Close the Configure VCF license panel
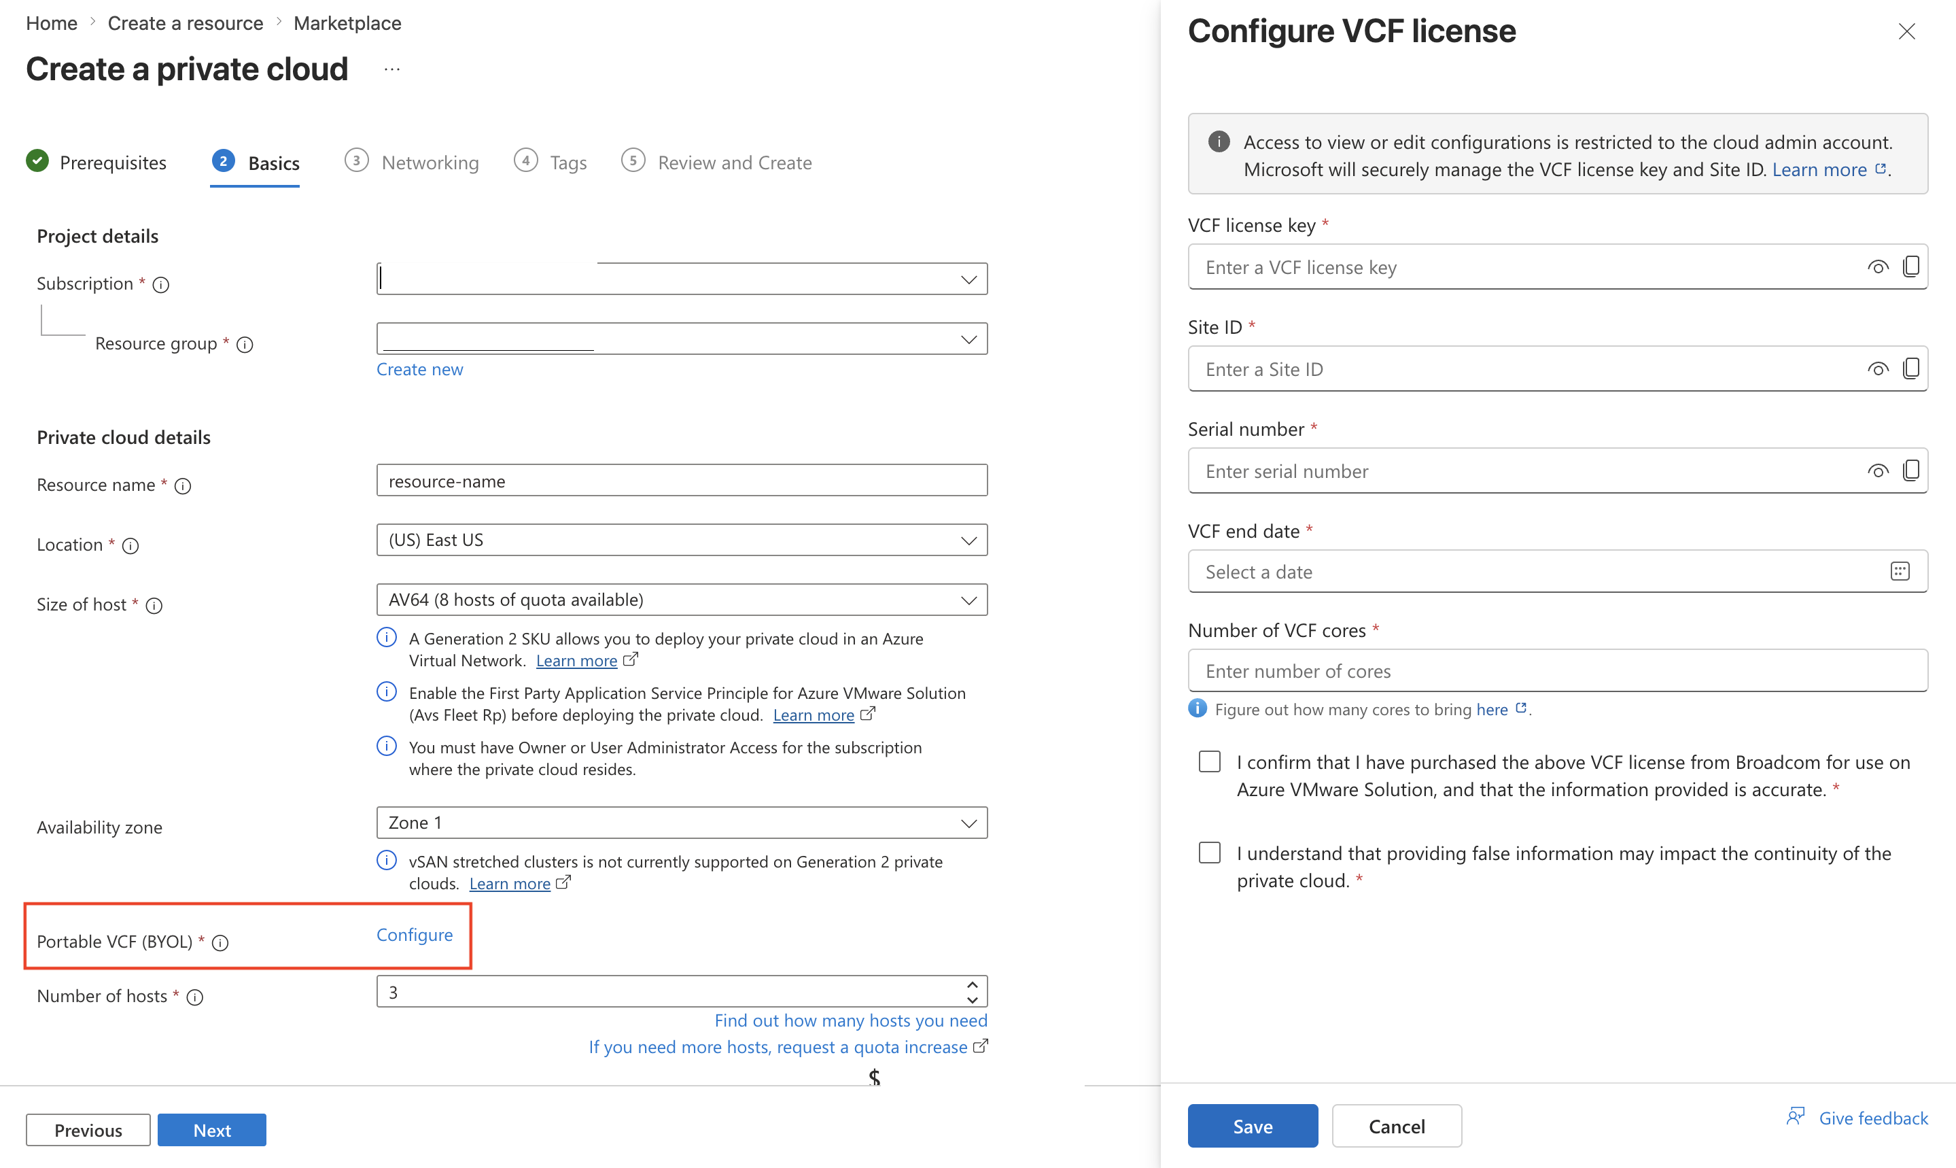This screenshot has width=1956, height=1168. (1906, 31)
